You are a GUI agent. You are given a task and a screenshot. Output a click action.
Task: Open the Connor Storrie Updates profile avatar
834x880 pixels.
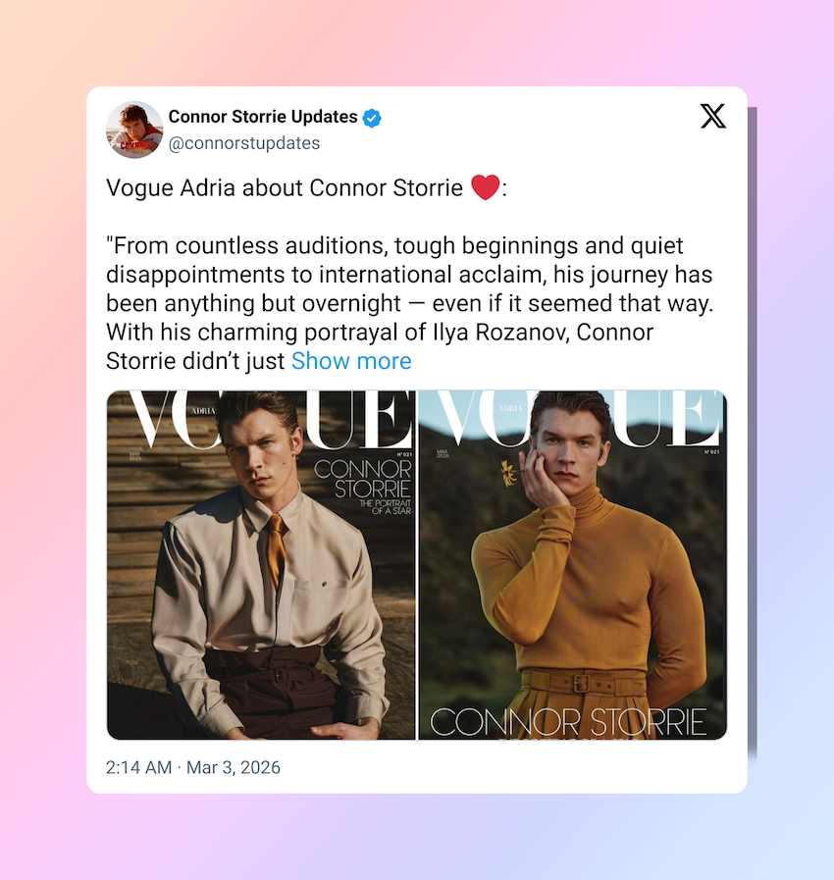(134, 129)
